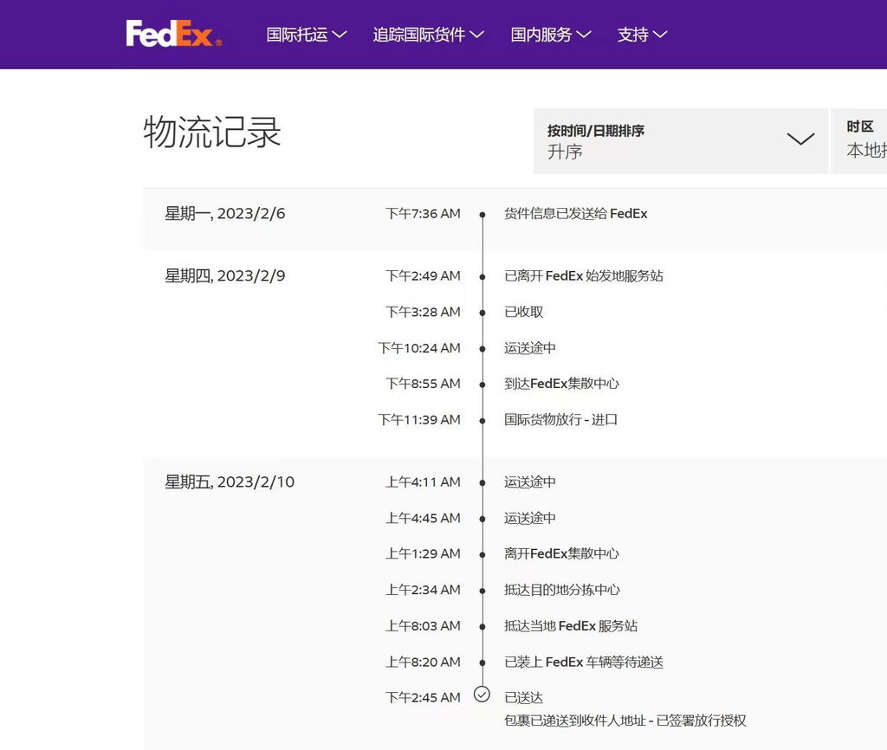Viewport: 887px width, 750px height.
Task: Click the timeline marker for 国际货物放行 - 进口
Action: [482, 421]
